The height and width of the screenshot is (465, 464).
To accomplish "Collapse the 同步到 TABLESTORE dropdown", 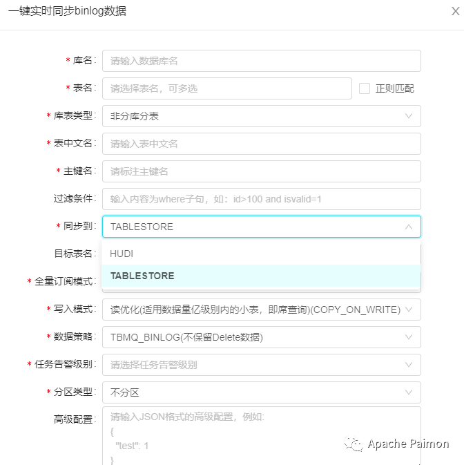I will [x=261, y=227].
